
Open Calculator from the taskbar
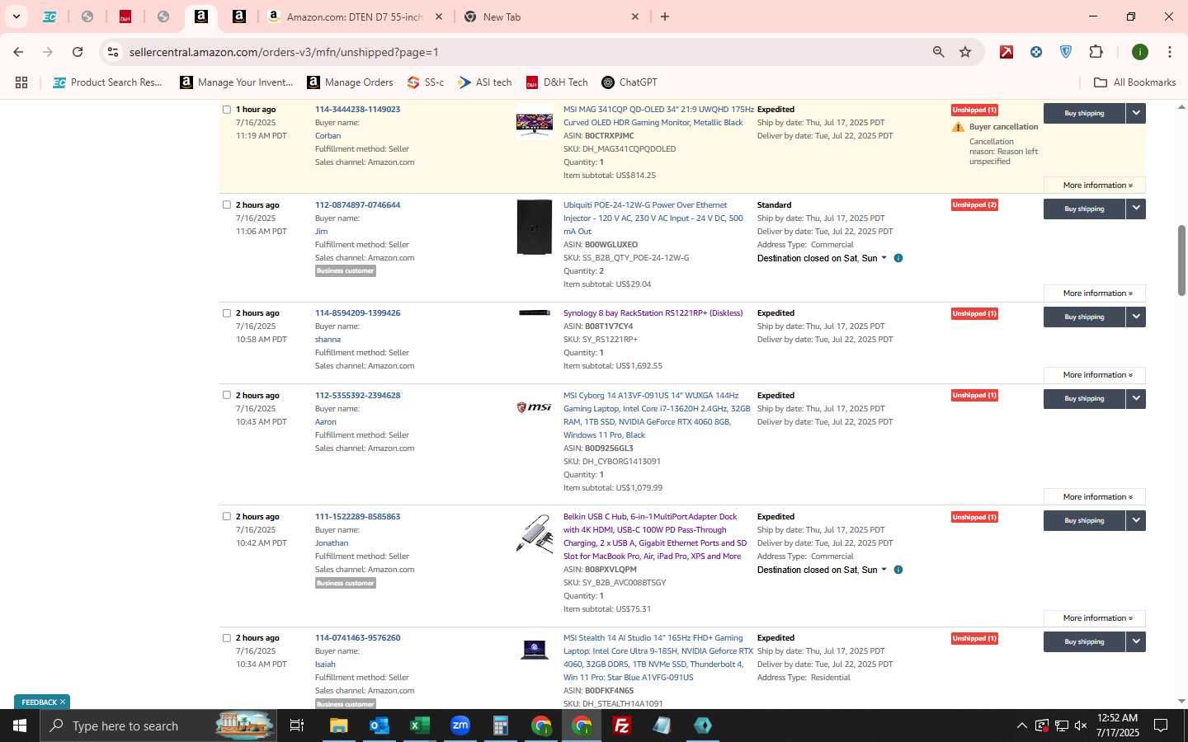[x=501, y=726]
